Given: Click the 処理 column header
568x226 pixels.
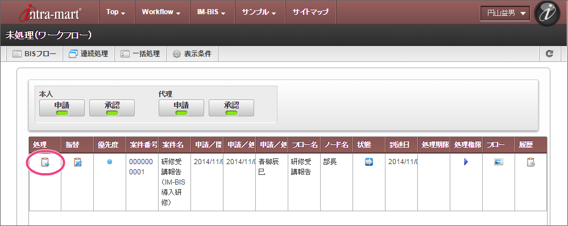Looking at the screenshot, I should point(45,145).
